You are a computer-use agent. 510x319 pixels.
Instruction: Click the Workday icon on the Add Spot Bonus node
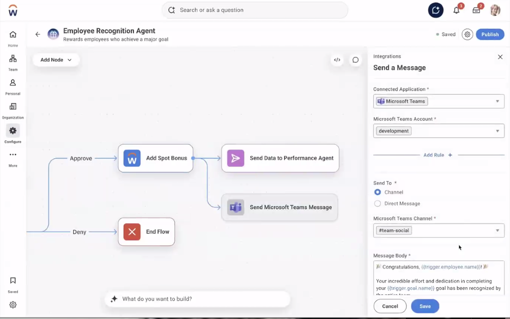131,158
